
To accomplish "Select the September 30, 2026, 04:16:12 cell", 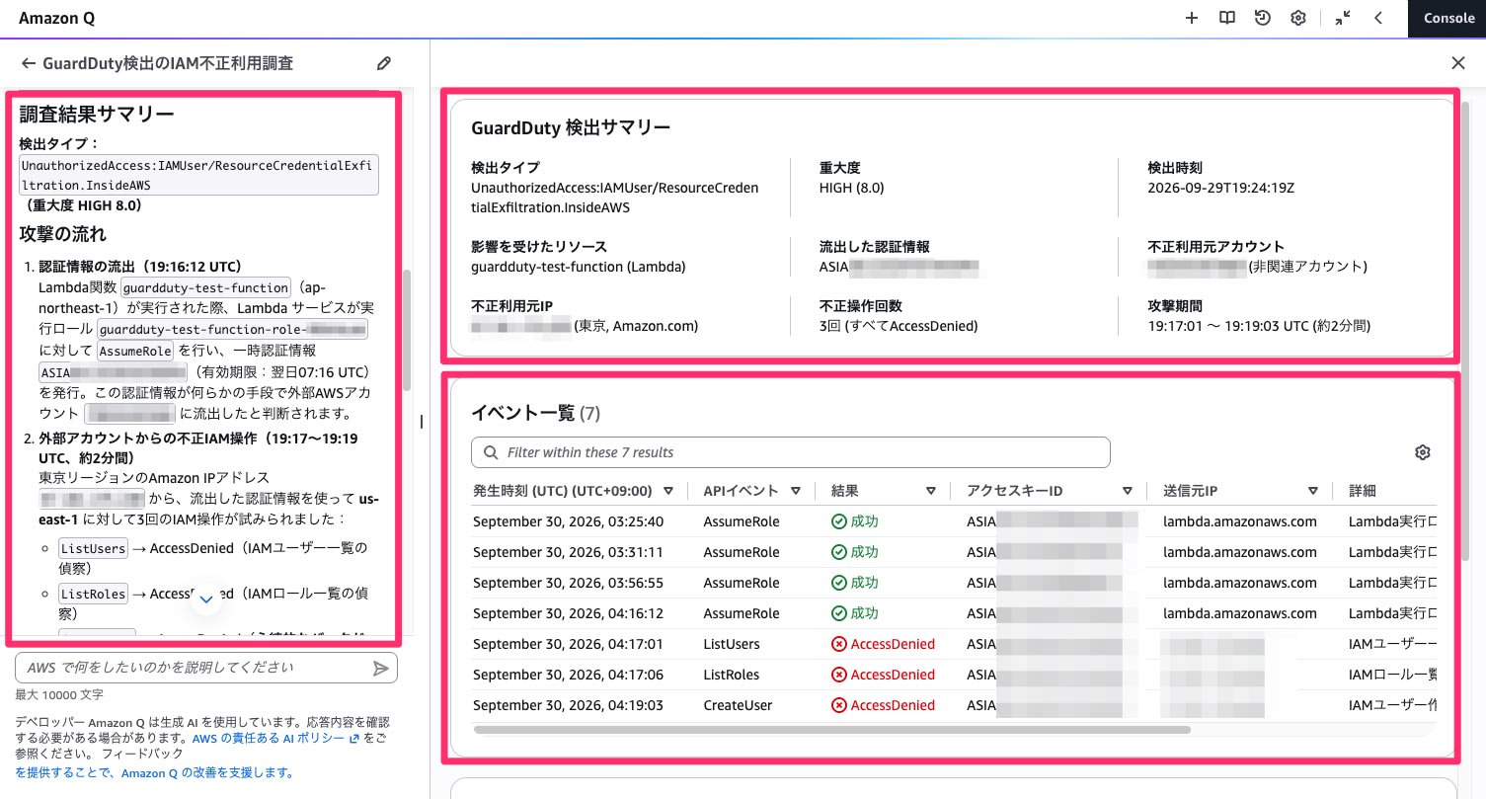I will click(568, 613).
